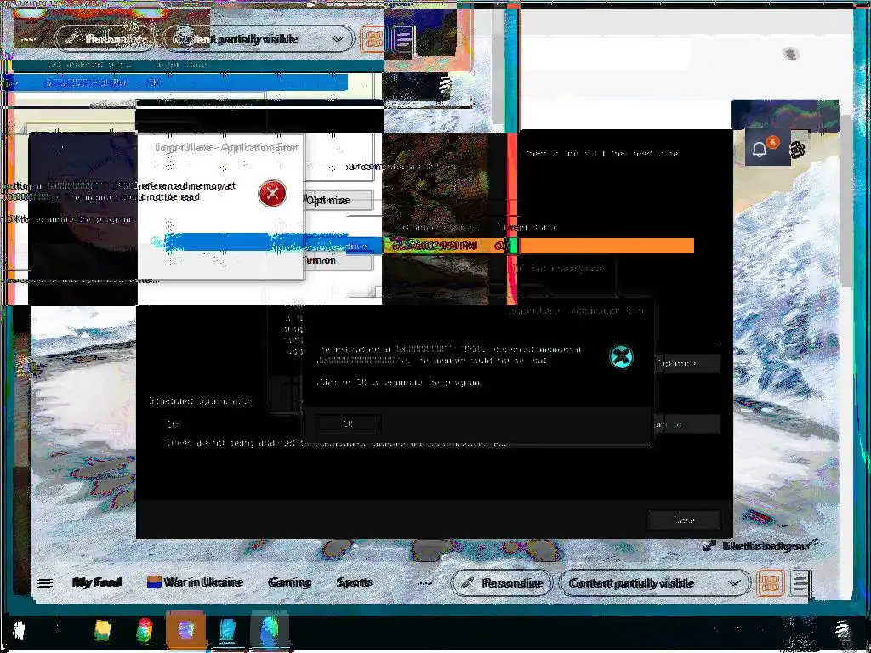Click the LogonUI.exe - Application Error title

click(x=226, y=148)
